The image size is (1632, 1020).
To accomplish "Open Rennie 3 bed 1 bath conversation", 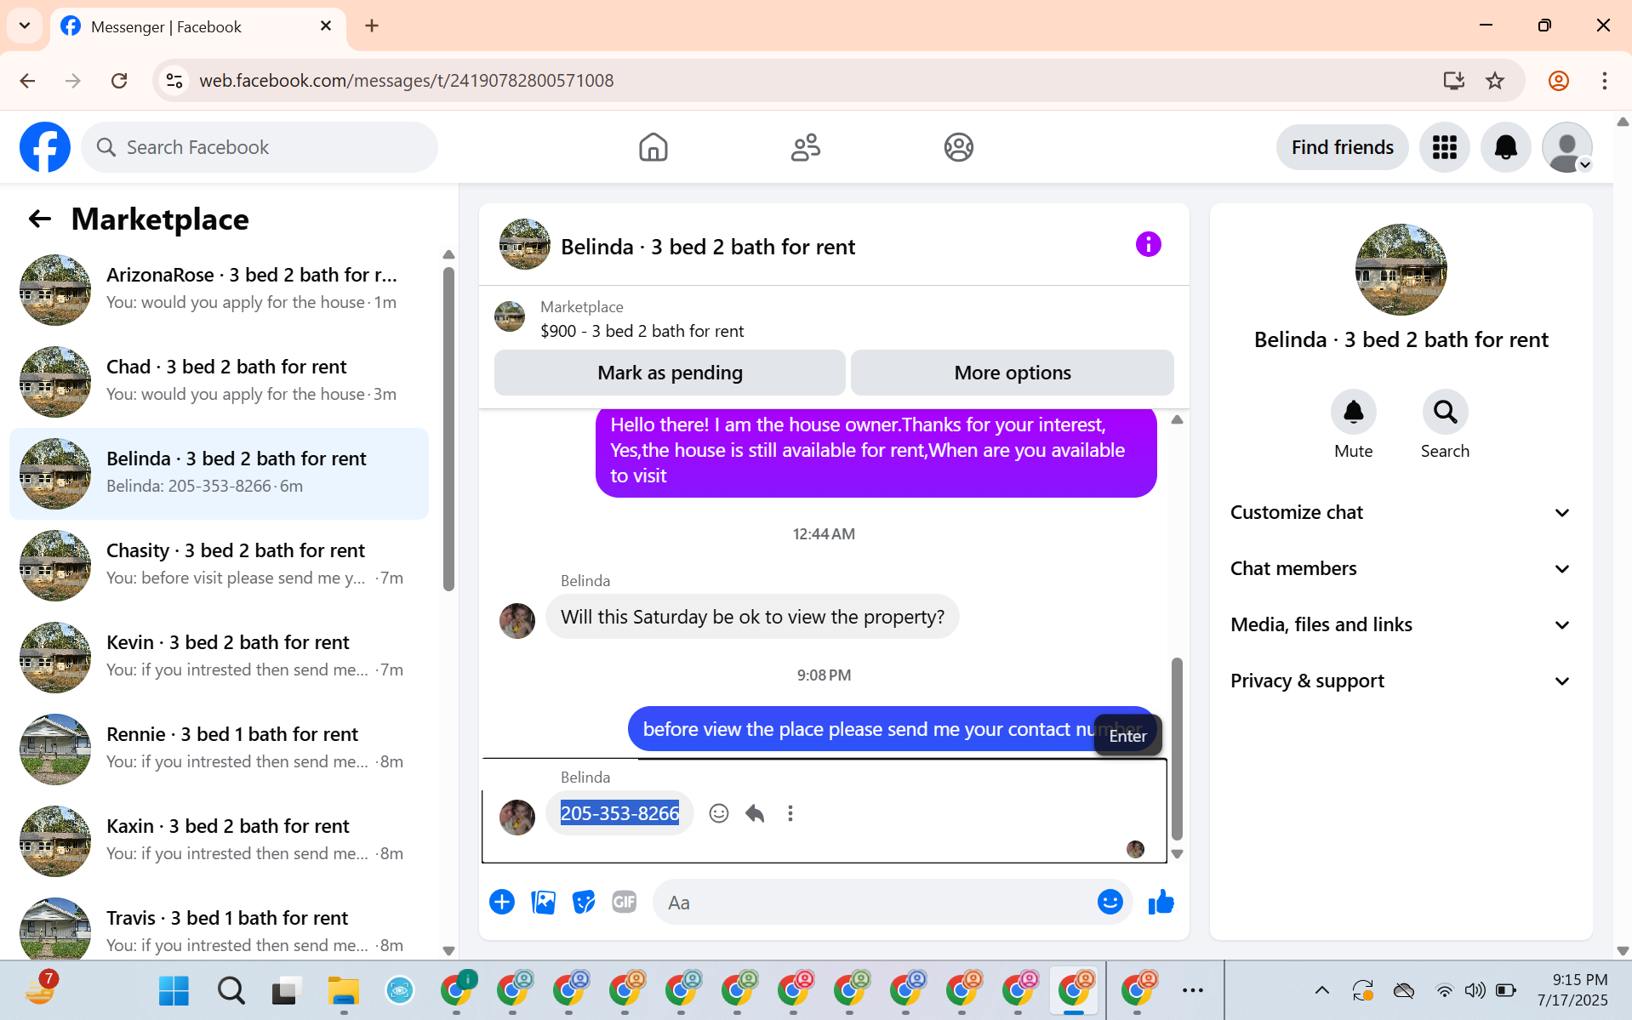I will point(220,749).
